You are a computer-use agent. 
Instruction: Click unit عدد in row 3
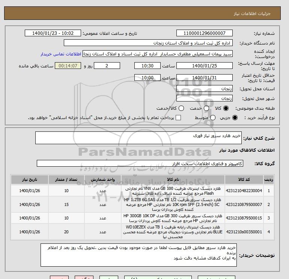(x=103, y=218)
